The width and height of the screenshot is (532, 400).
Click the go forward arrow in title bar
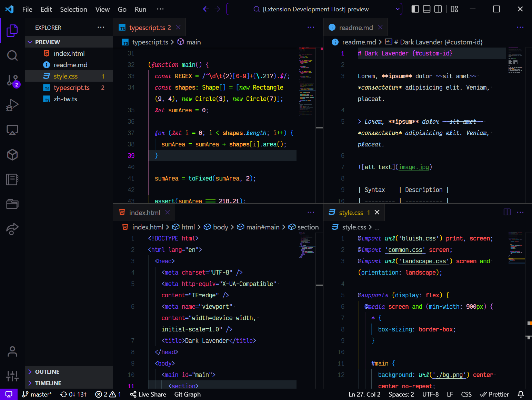click(x=217, y=9)
